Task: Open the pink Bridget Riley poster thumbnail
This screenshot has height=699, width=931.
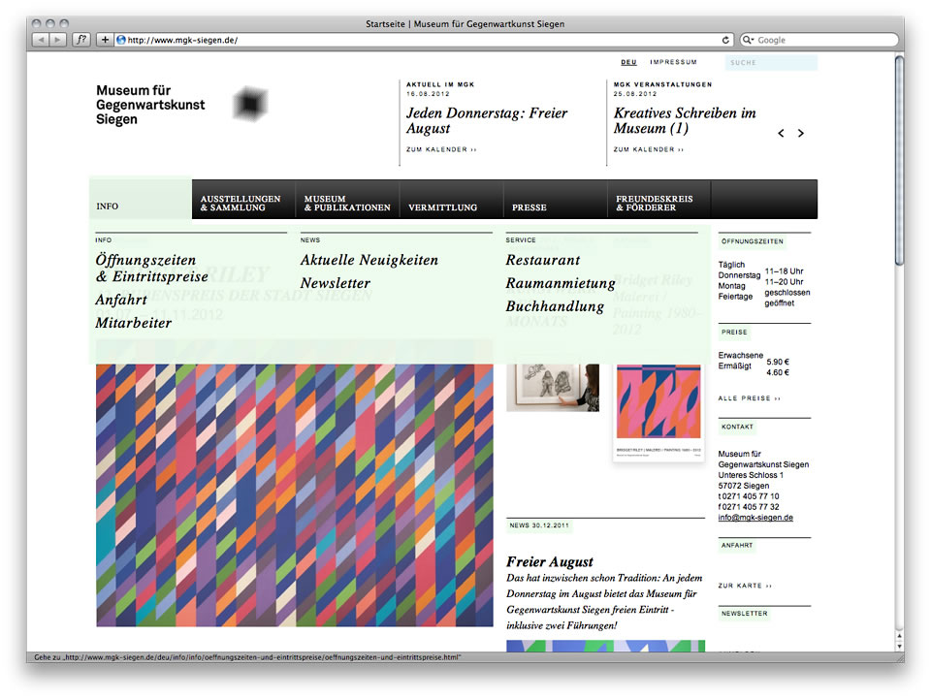Action: pyautogui.click(x=658, y=412)
